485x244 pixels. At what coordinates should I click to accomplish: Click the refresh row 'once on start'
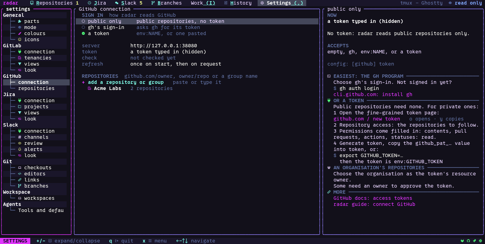pos(197,64)
